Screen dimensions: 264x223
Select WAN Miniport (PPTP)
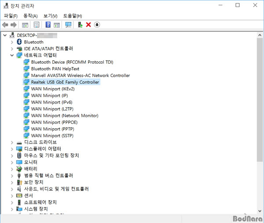click(52, 129)
